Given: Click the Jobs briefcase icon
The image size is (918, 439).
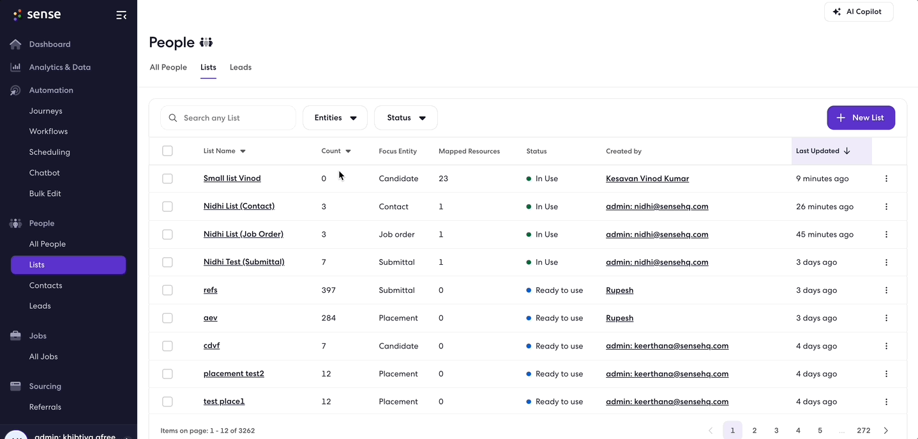Looking at the screenshot, I should point(15,336).
